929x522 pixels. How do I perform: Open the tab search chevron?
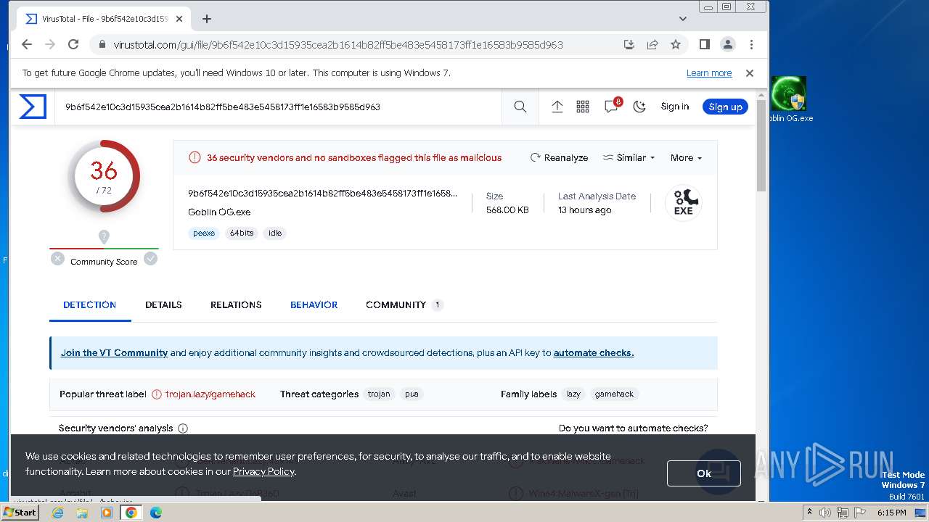683,19
